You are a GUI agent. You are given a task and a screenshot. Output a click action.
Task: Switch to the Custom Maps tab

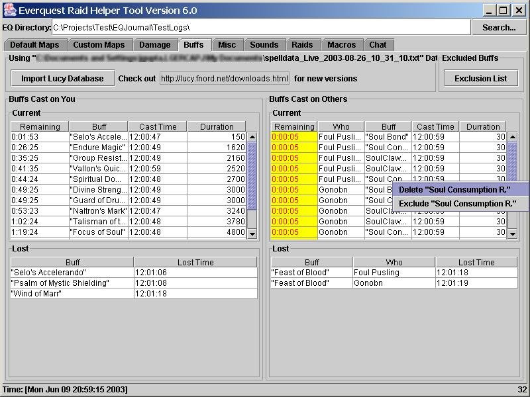coord(99,45)
